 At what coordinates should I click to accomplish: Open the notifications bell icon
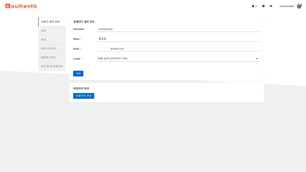(x=253, y=6)
